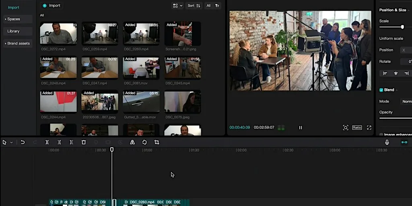412x206 pixels.
Task: Select the 20230506 jpeg thumbnail
Action: coord(100,101)
